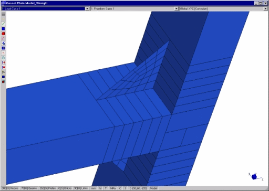
Task: Click the Nodes count in status bar
Action: [x=10, y=188]
